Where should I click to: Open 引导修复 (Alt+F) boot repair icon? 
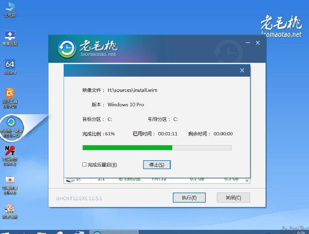click(10, 185)
